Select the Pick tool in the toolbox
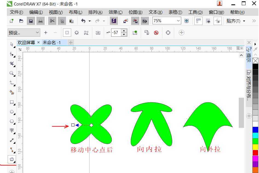This screenshot has width=259, height=173. click(11, 44)
